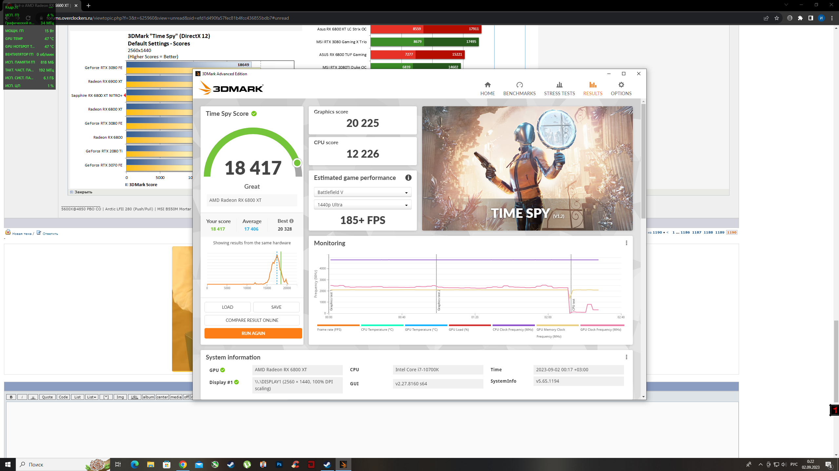Viewport: 839px width, 471px height.
Task: Click the Best score info icon
Action: pos(291,221)
